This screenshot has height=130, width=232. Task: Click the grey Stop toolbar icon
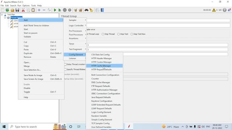click(65, 10)
